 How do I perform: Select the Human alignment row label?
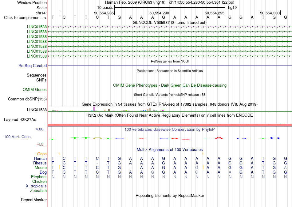(x=40, y=158)
